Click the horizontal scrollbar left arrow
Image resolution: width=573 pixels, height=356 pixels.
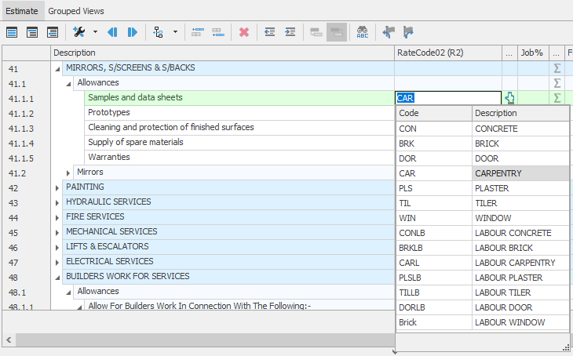[9, 340]
